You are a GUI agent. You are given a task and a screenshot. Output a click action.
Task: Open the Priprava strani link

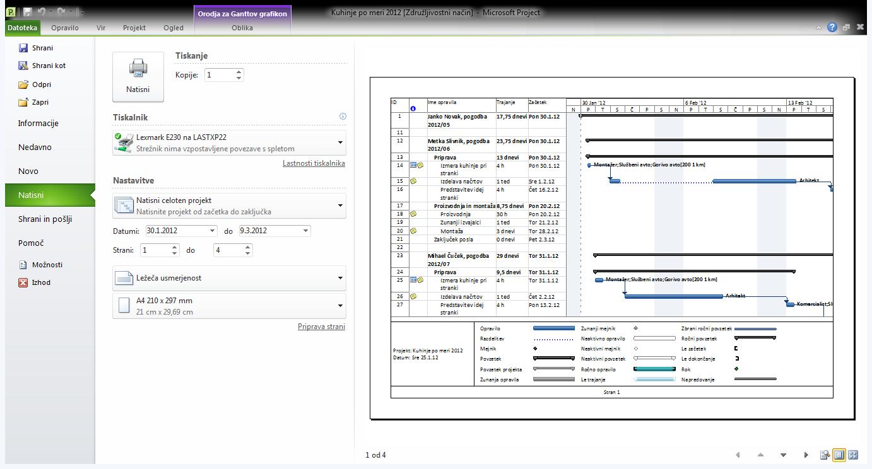tap(321, 327)
